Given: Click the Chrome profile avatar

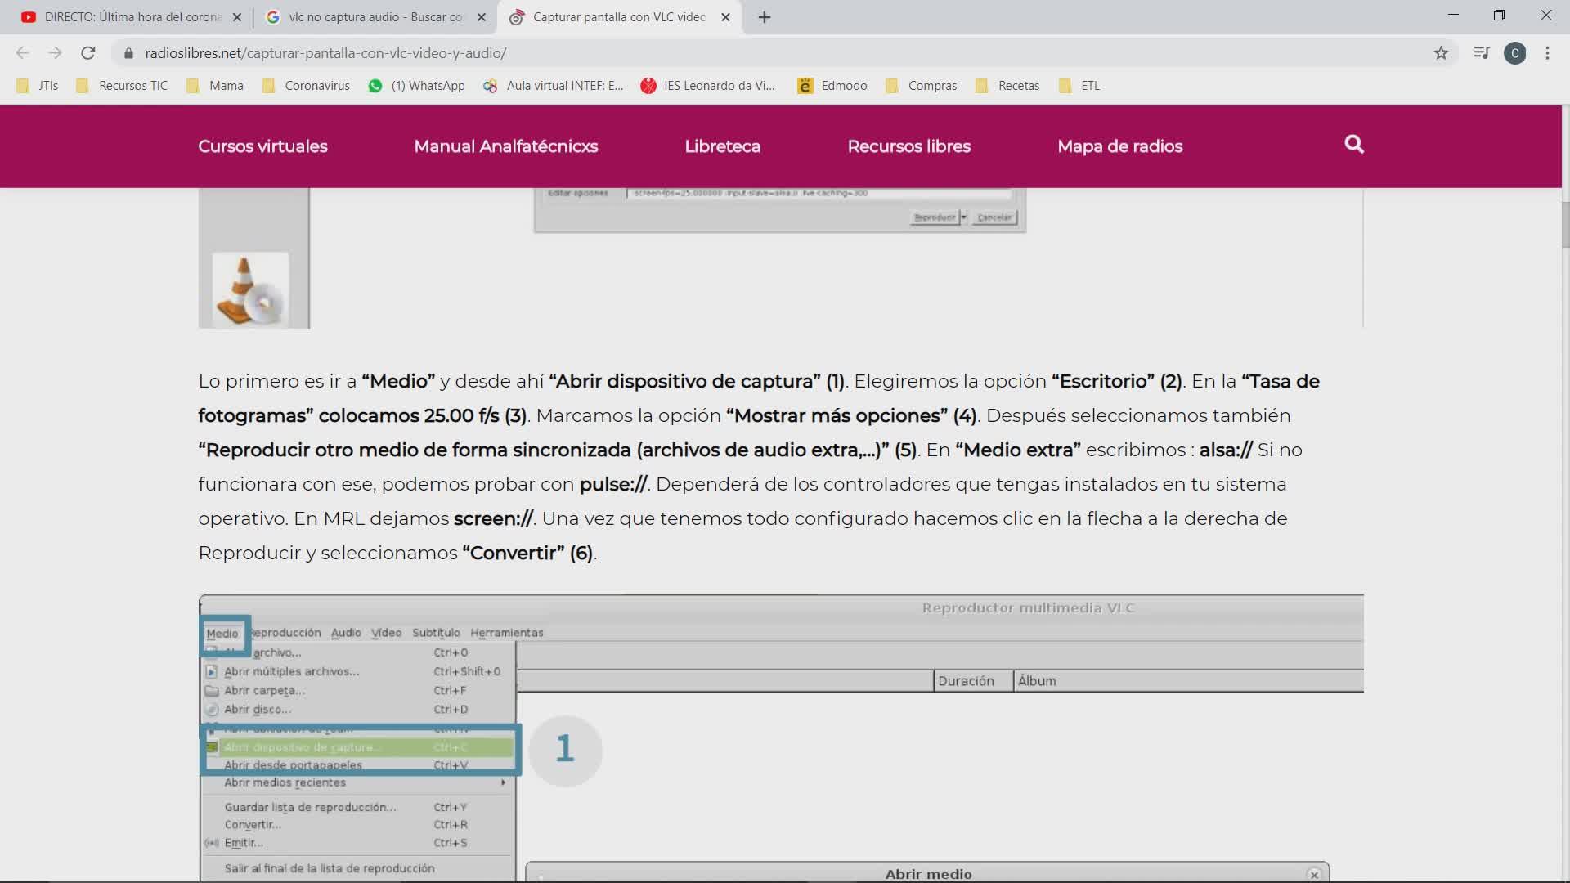Looking at the screenshot, I should pos(1514,53).
